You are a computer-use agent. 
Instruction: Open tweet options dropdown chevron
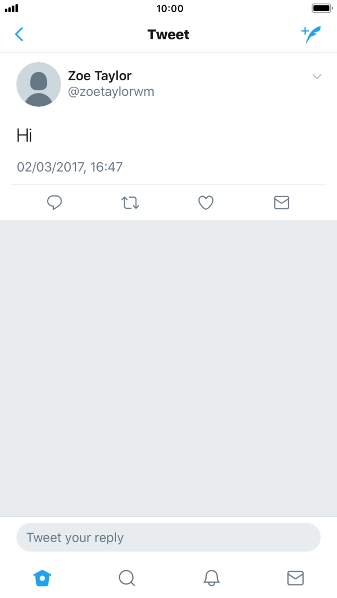tap(317, 76)
